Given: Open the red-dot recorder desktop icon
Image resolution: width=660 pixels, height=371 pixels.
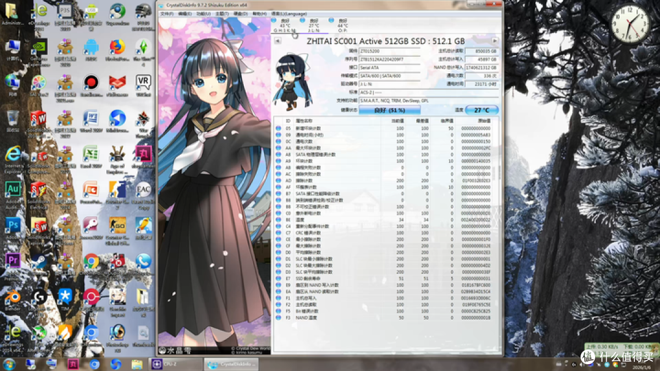Looking at the screenshot, I should [91, 86].
